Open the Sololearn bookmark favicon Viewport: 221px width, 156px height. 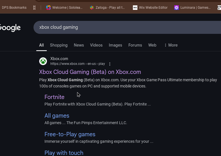click(48, 8)
